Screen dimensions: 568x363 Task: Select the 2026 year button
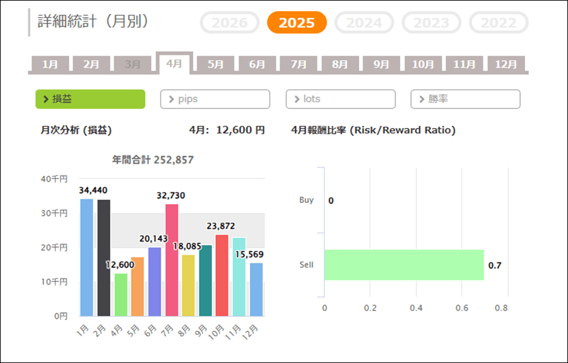(x=230, y=23)
